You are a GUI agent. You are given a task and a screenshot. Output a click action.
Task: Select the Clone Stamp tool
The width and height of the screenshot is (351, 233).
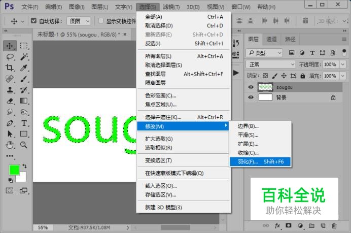(10, 90)
